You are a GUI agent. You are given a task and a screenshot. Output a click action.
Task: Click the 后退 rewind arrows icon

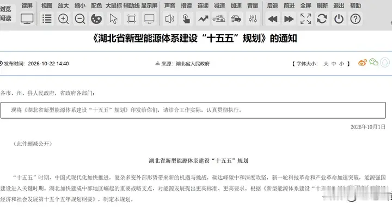273,19
